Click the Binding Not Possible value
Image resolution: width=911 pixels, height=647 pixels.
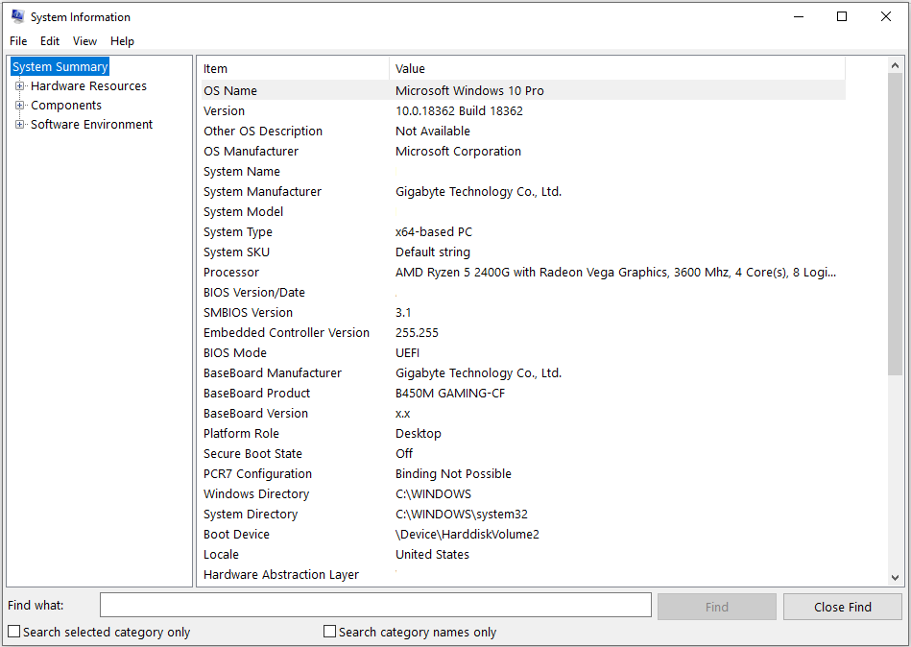coord(454,474)
